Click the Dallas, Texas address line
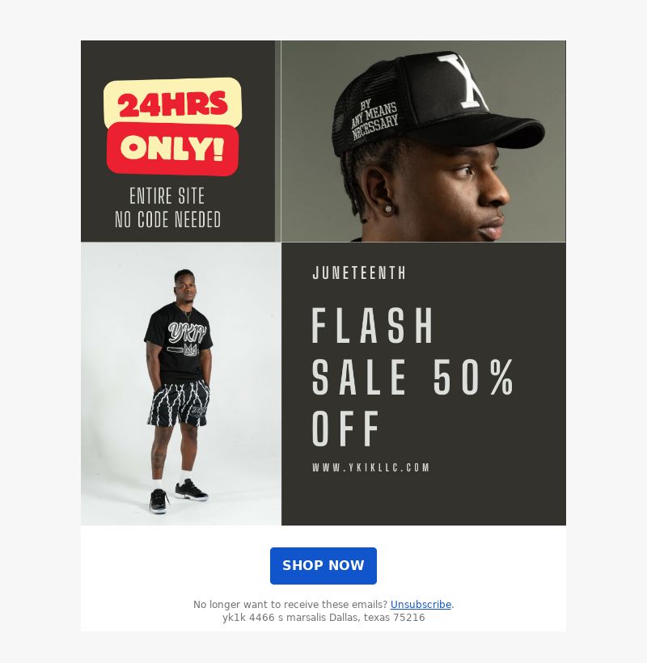Screen dimensions: 647x663 323,618
